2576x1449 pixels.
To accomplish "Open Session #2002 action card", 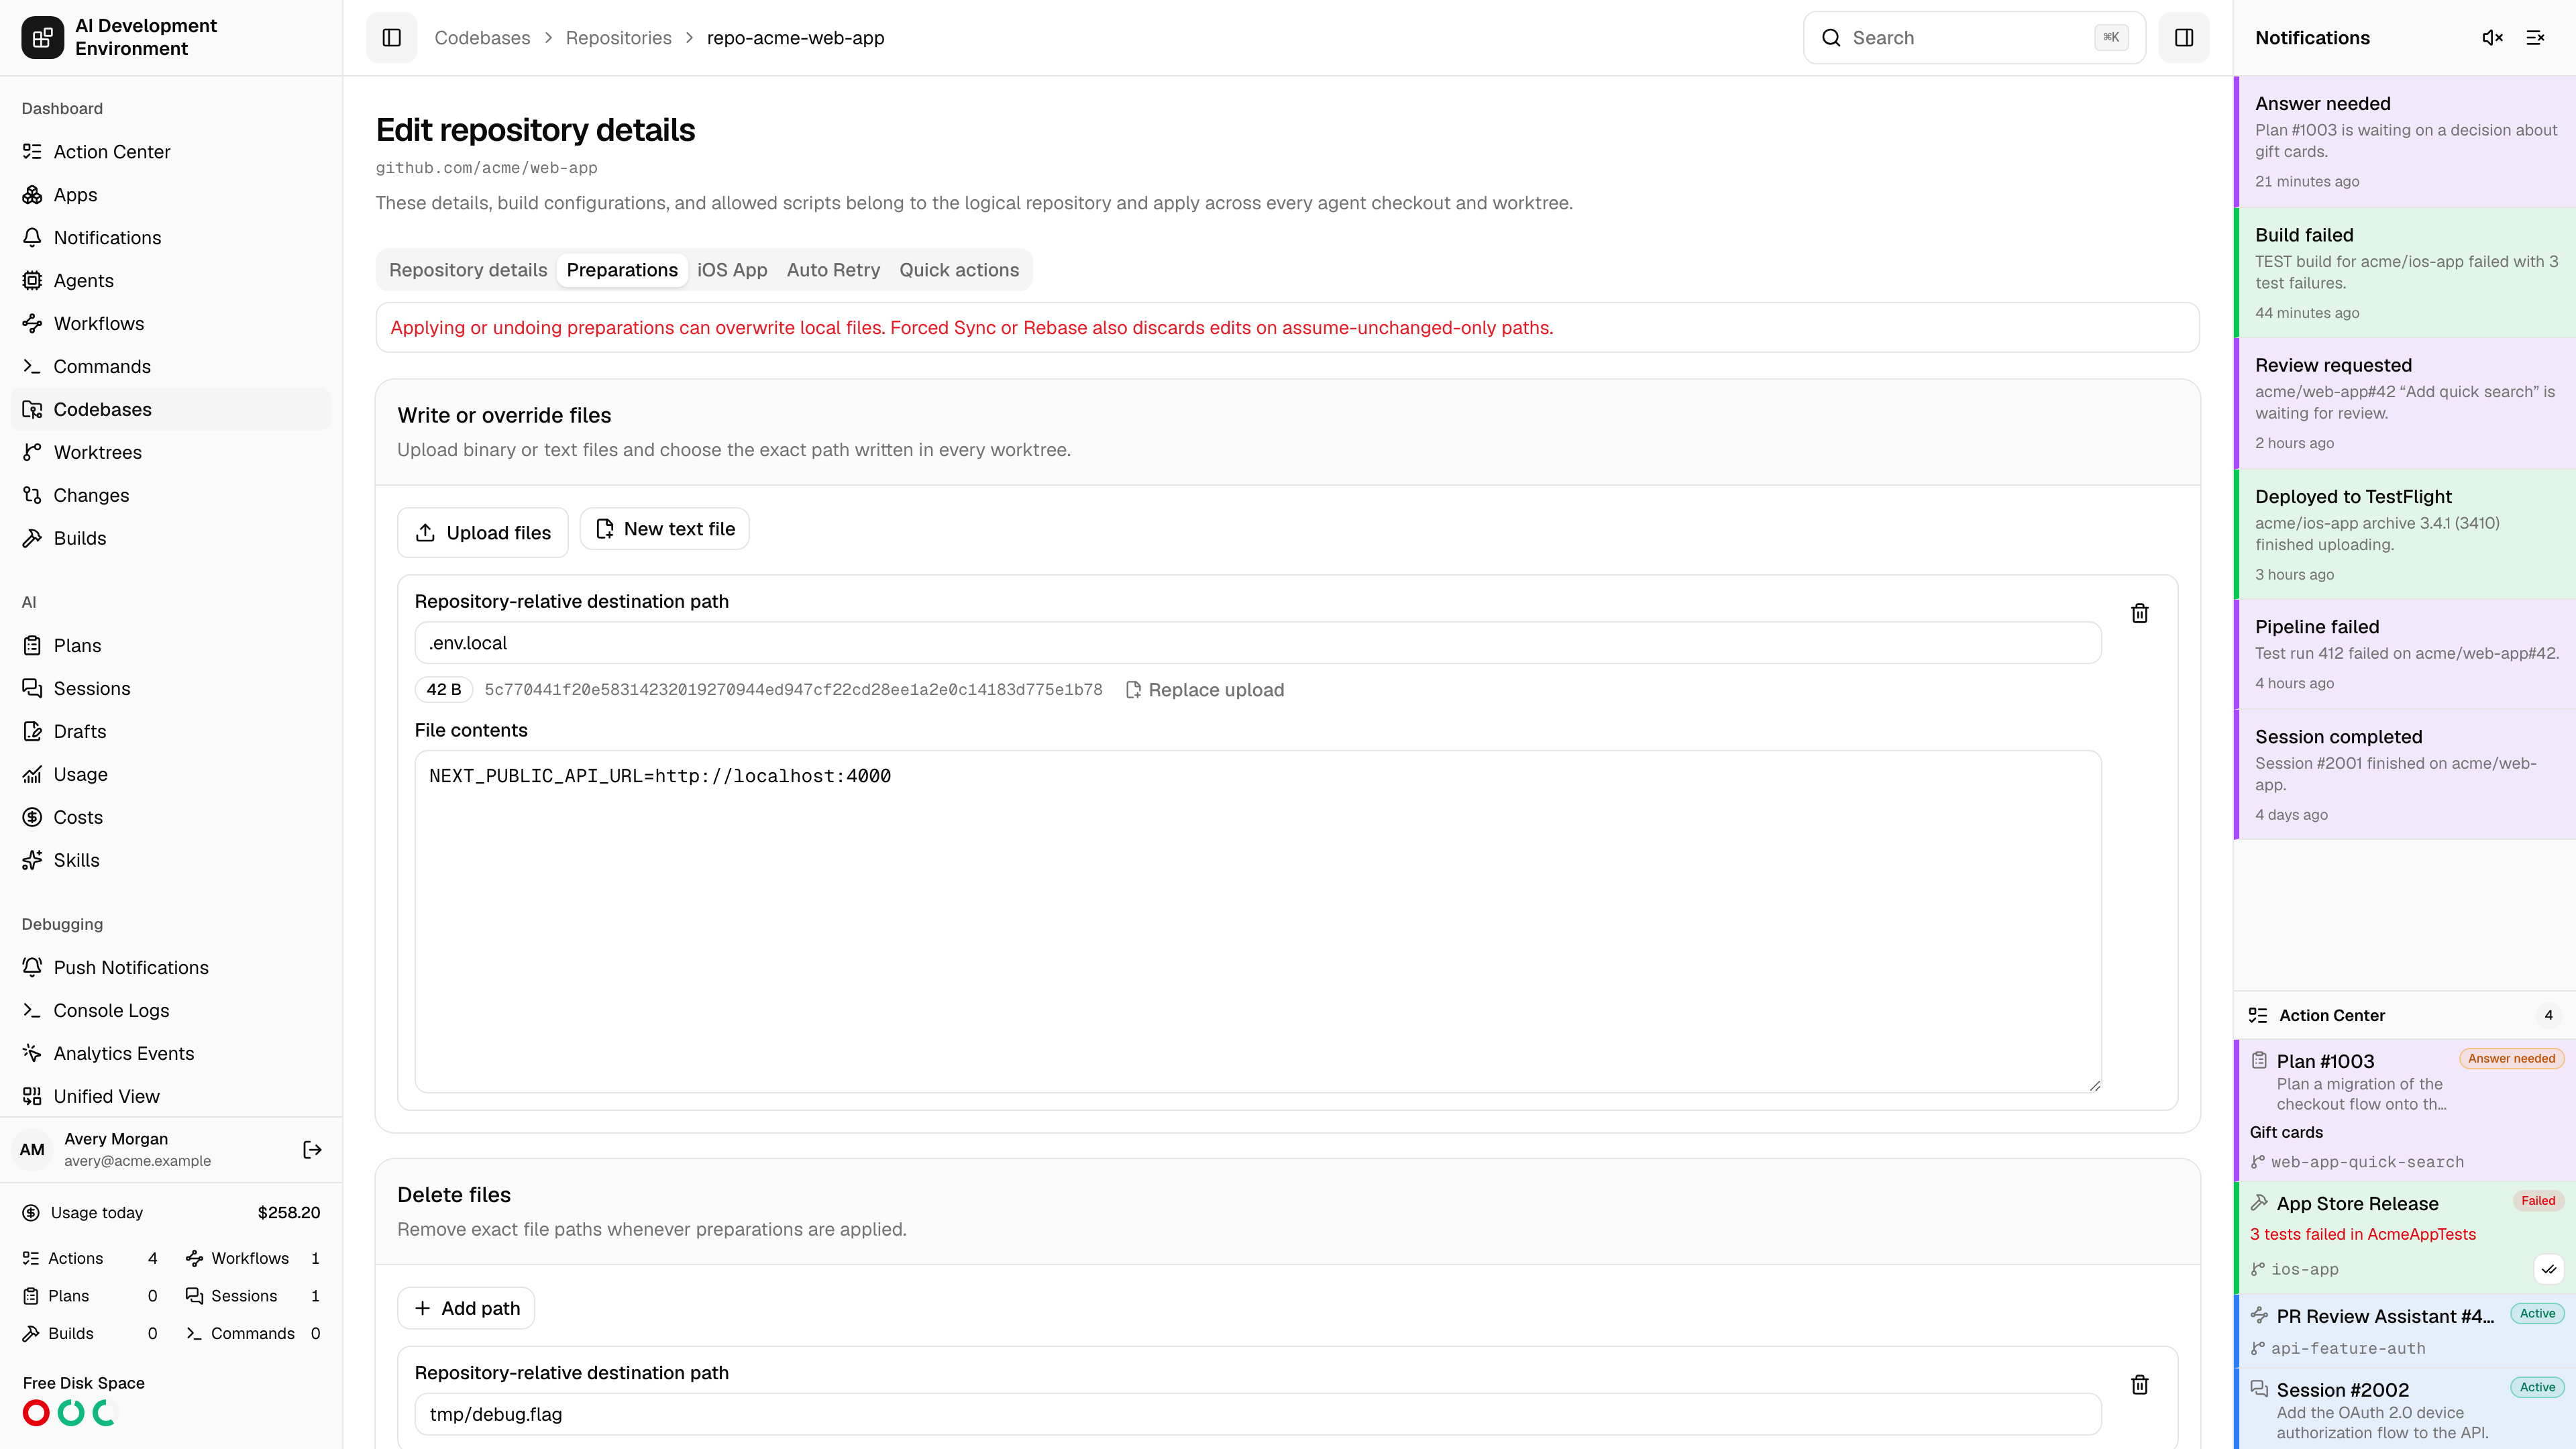I will [x=2405, y=1409].
